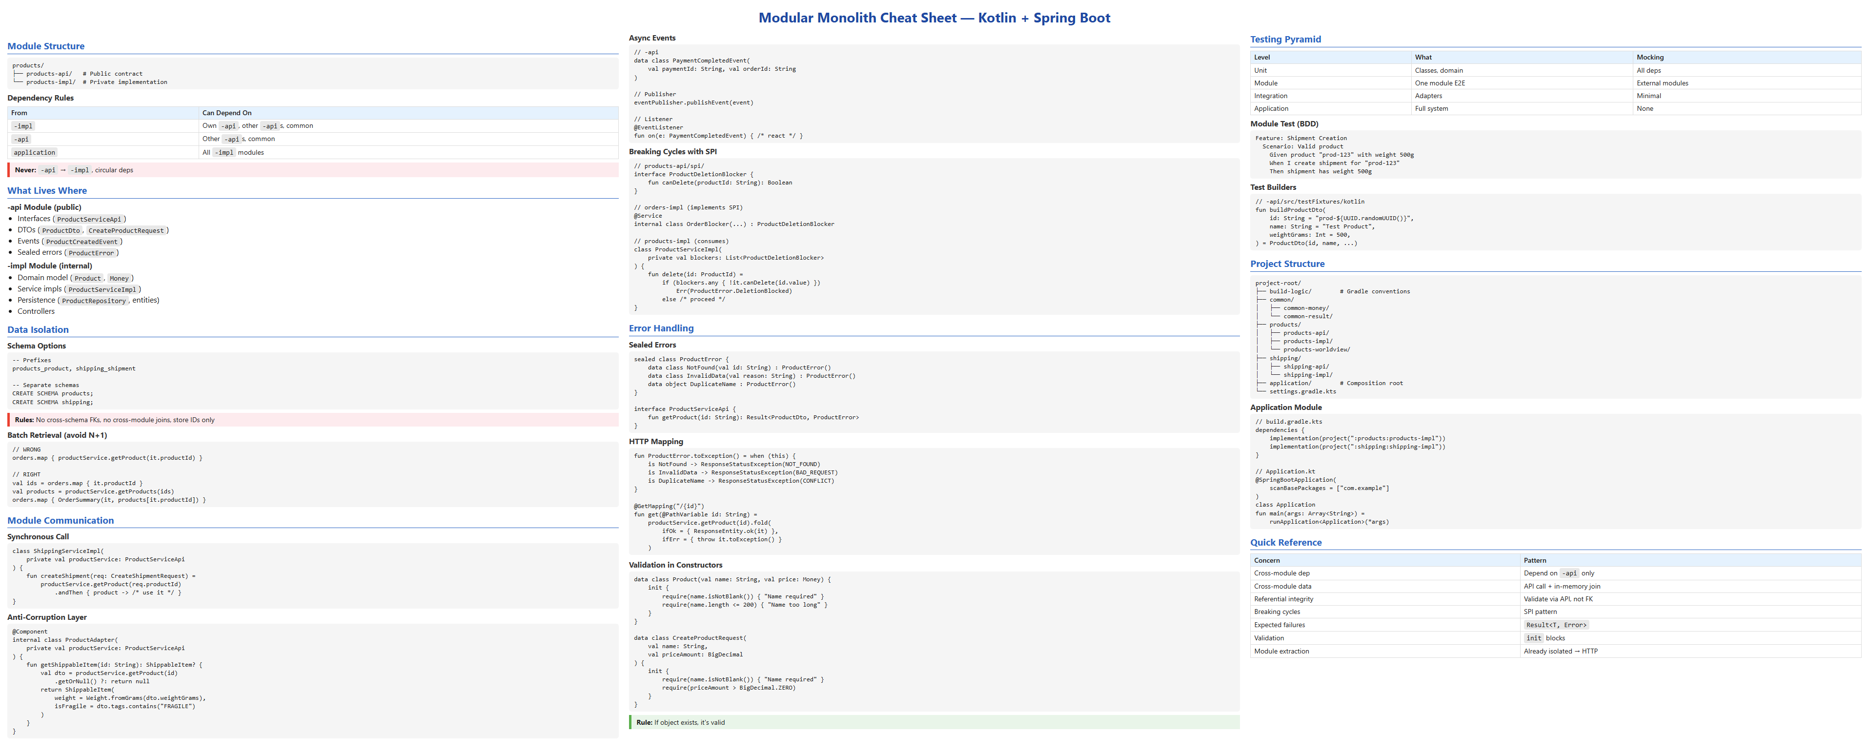This screenshot has height=755, width=1869.
Task: Click the page title Modular Monolith Cheat Sheet
Action: [934, 18]
